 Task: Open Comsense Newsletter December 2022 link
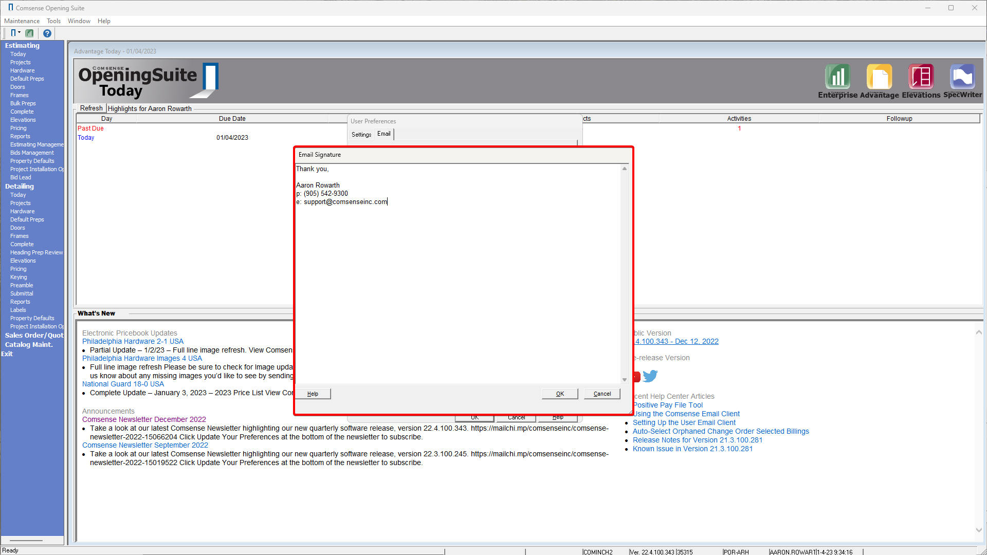[x=144, y=419]
